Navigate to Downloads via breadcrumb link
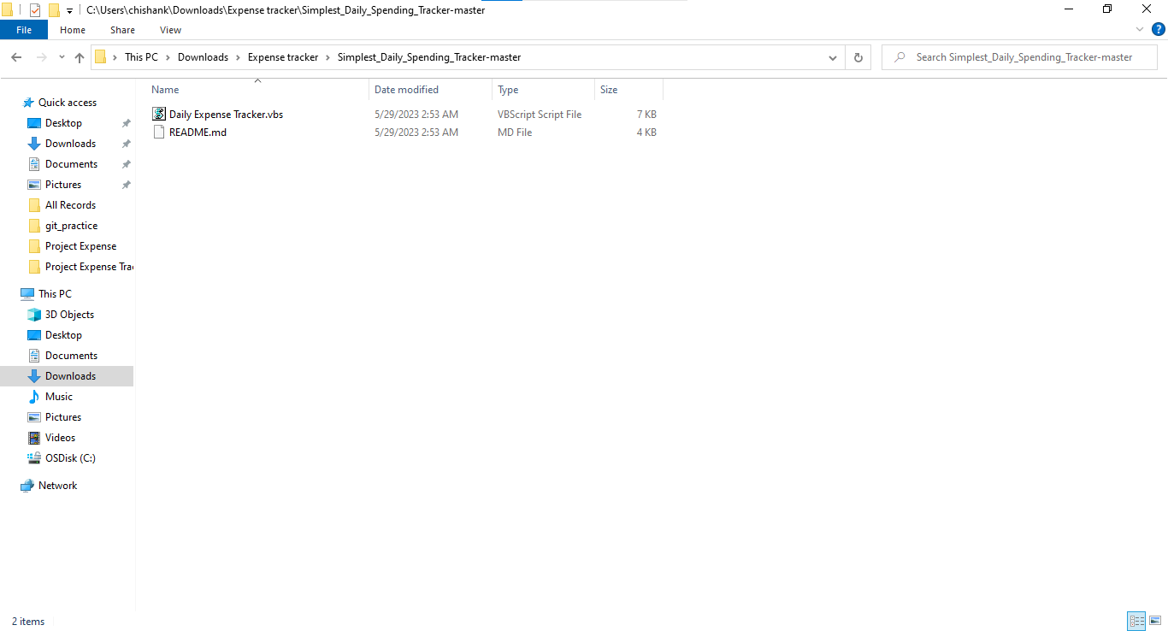Viewport: 1168px width, 631px height. (204, 56)
